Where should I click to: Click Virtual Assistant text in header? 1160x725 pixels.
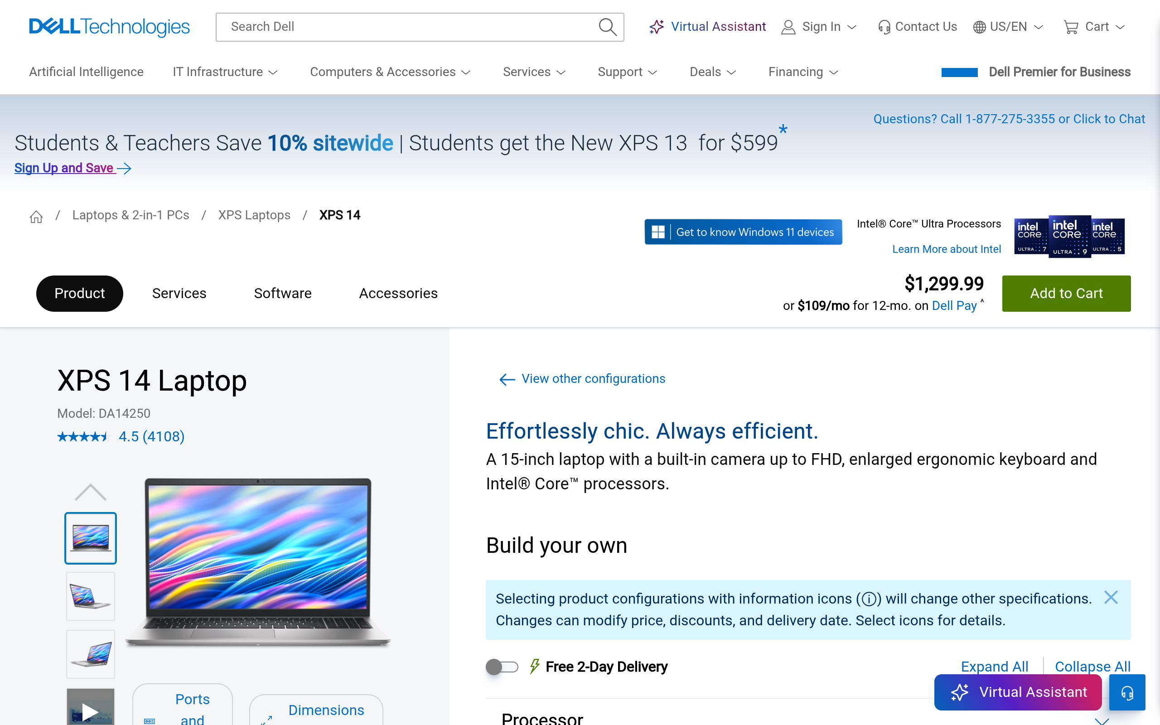[718, 27]
